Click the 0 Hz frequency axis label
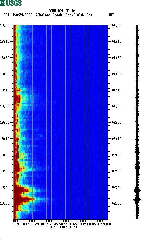Image resolution: width=149 pixels, height=241 pixels. [x=13, y=224]
